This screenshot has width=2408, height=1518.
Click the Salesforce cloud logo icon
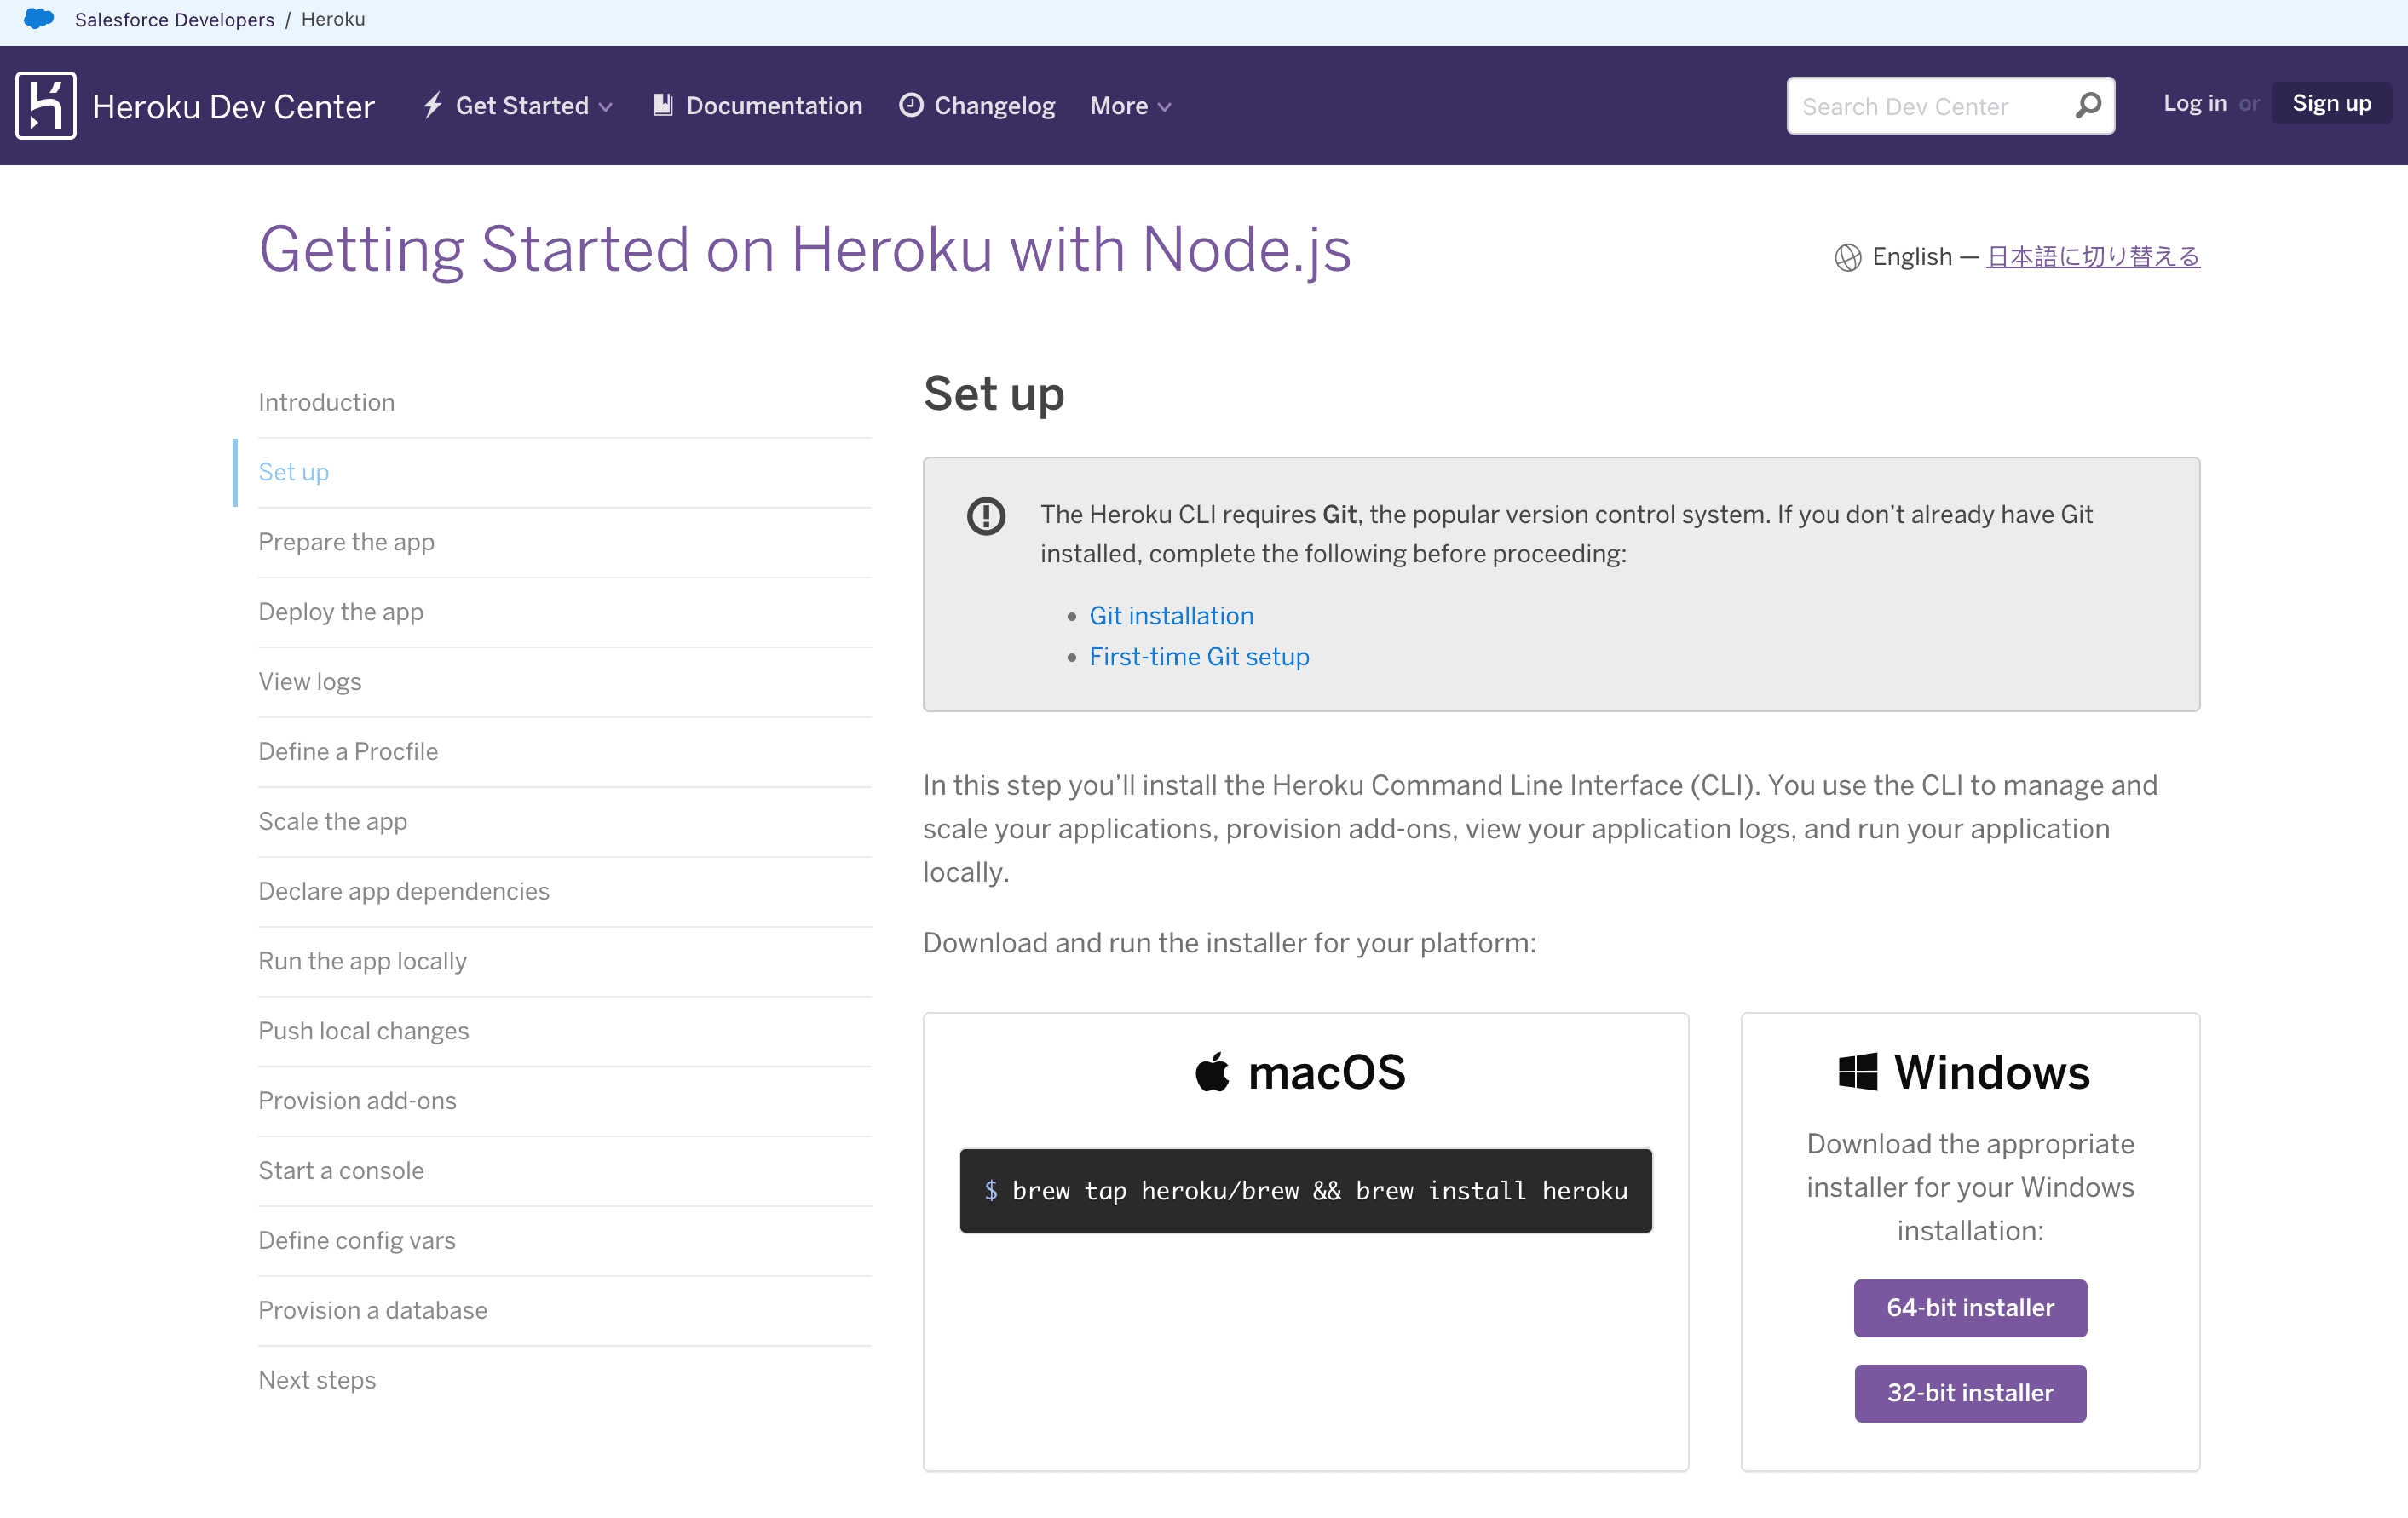[38, 19]
